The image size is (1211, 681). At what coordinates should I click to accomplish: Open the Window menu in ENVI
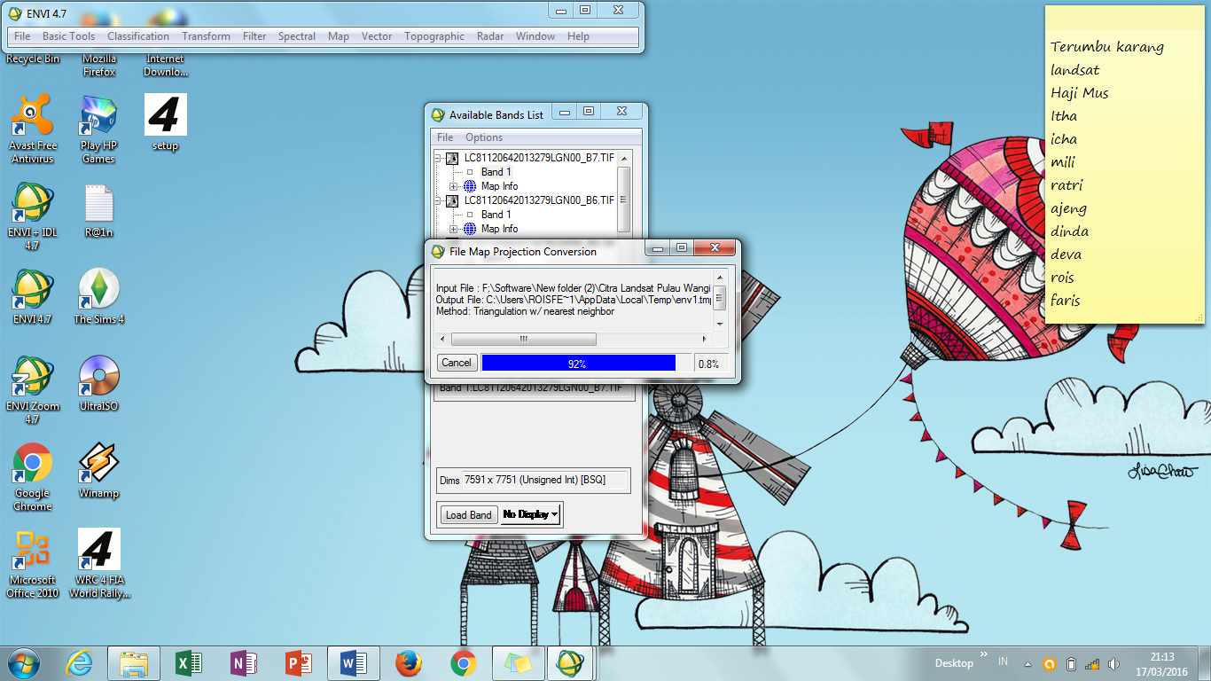click(x=535, y=36)
